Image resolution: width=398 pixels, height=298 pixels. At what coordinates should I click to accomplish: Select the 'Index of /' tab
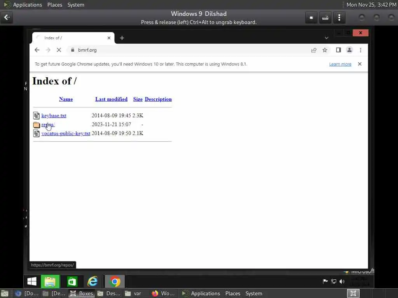point(73,38)
